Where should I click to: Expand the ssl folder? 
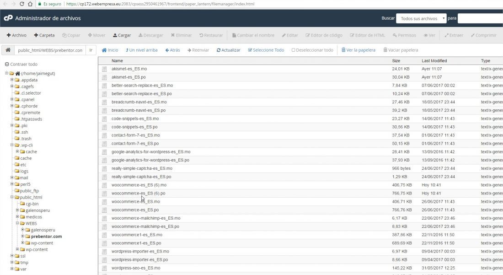pyautogui.click(x=12, y=256)
